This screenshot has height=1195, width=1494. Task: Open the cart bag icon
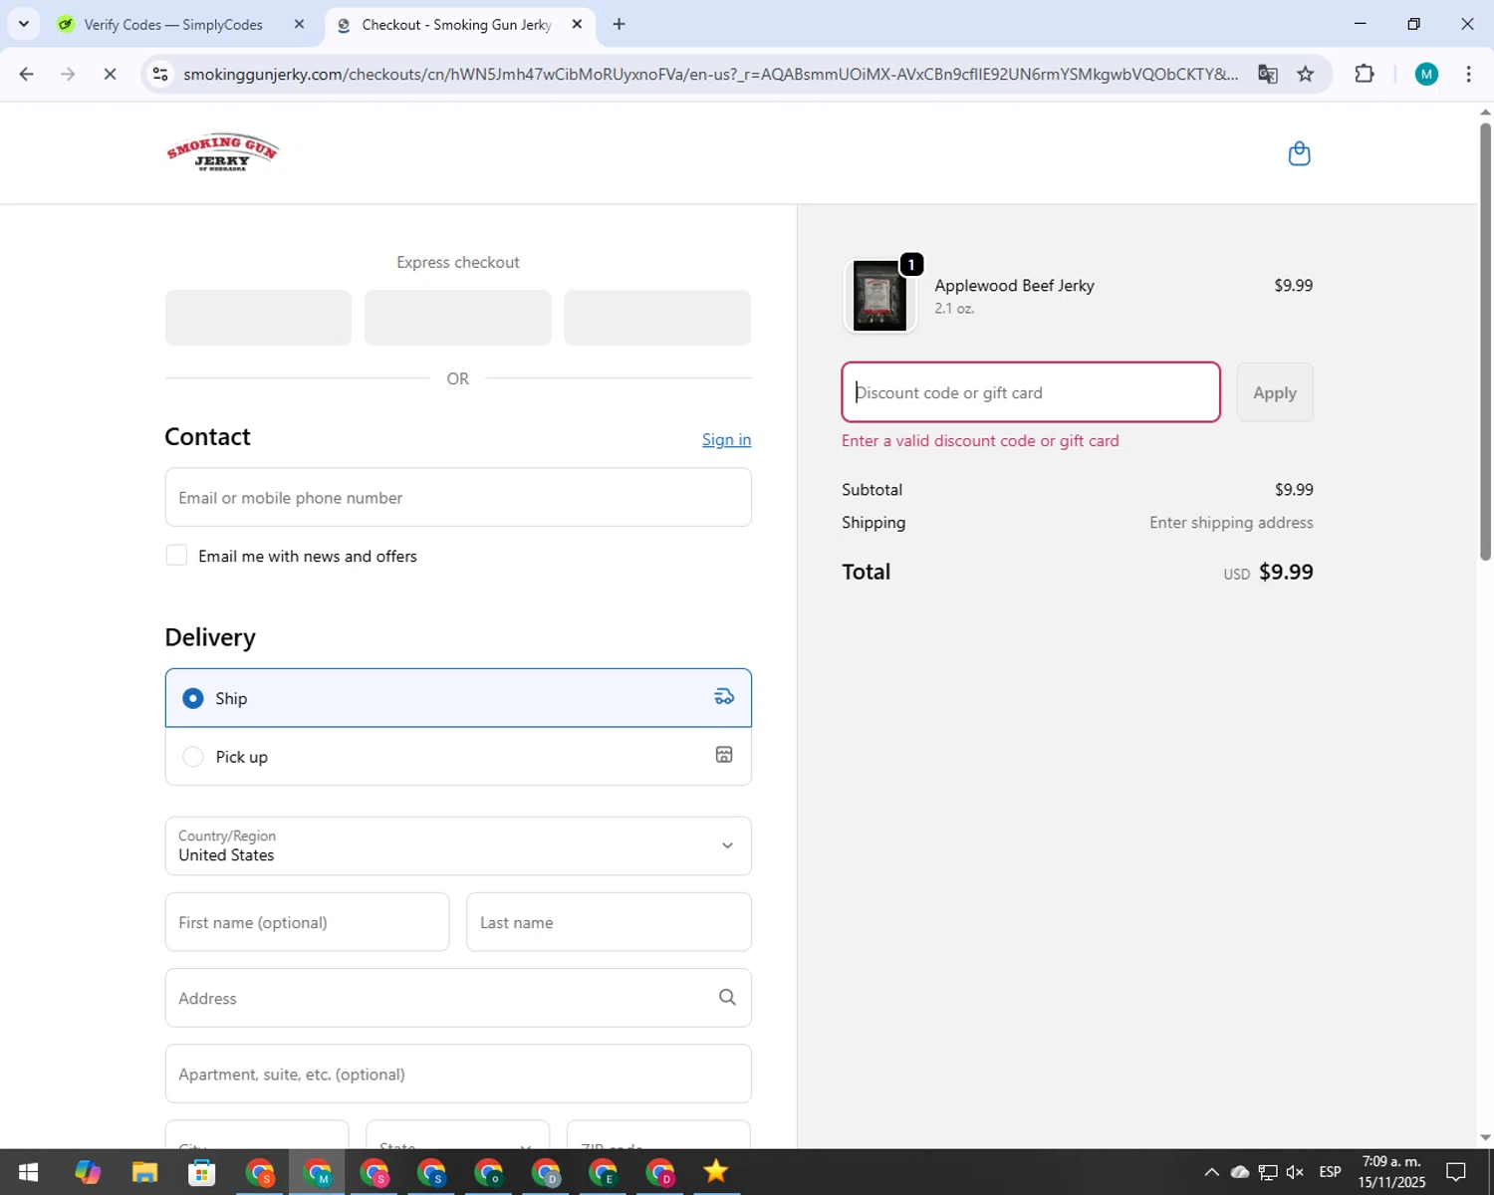pyautogui.click(x=1299, y=153)
